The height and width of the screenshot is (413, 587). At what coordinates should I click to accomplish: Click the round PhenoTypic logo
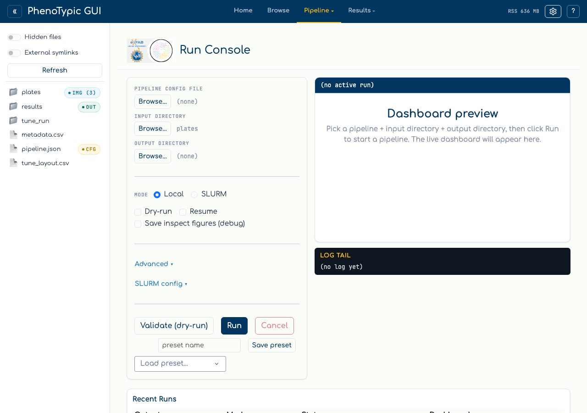161,50
